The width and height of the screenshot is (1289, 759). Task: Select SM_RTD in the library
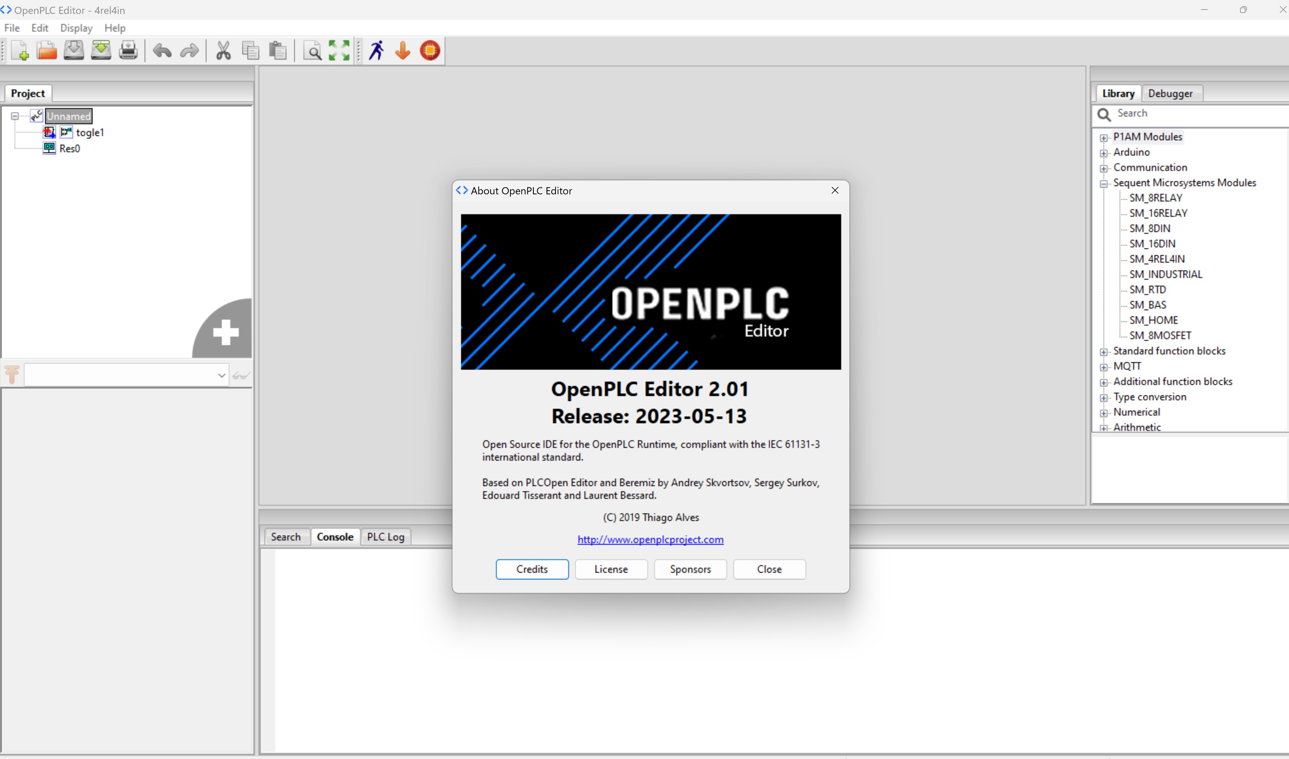coord(1147,290)
